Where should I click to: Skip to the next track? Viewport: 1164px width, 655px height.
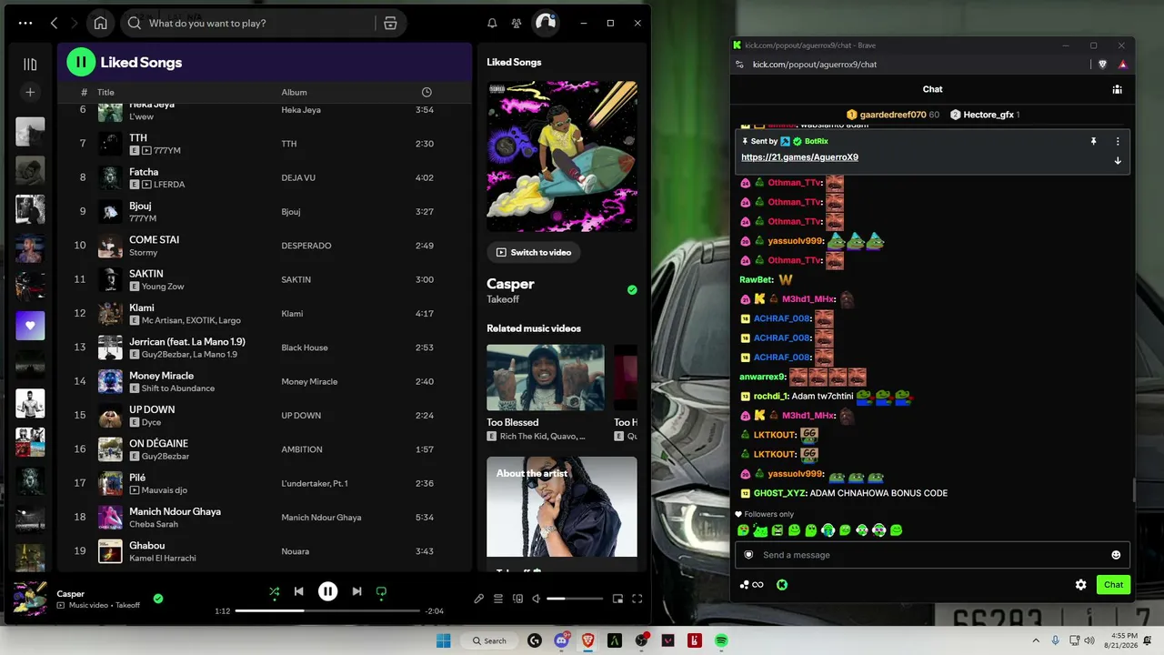[x=356, y=591]
